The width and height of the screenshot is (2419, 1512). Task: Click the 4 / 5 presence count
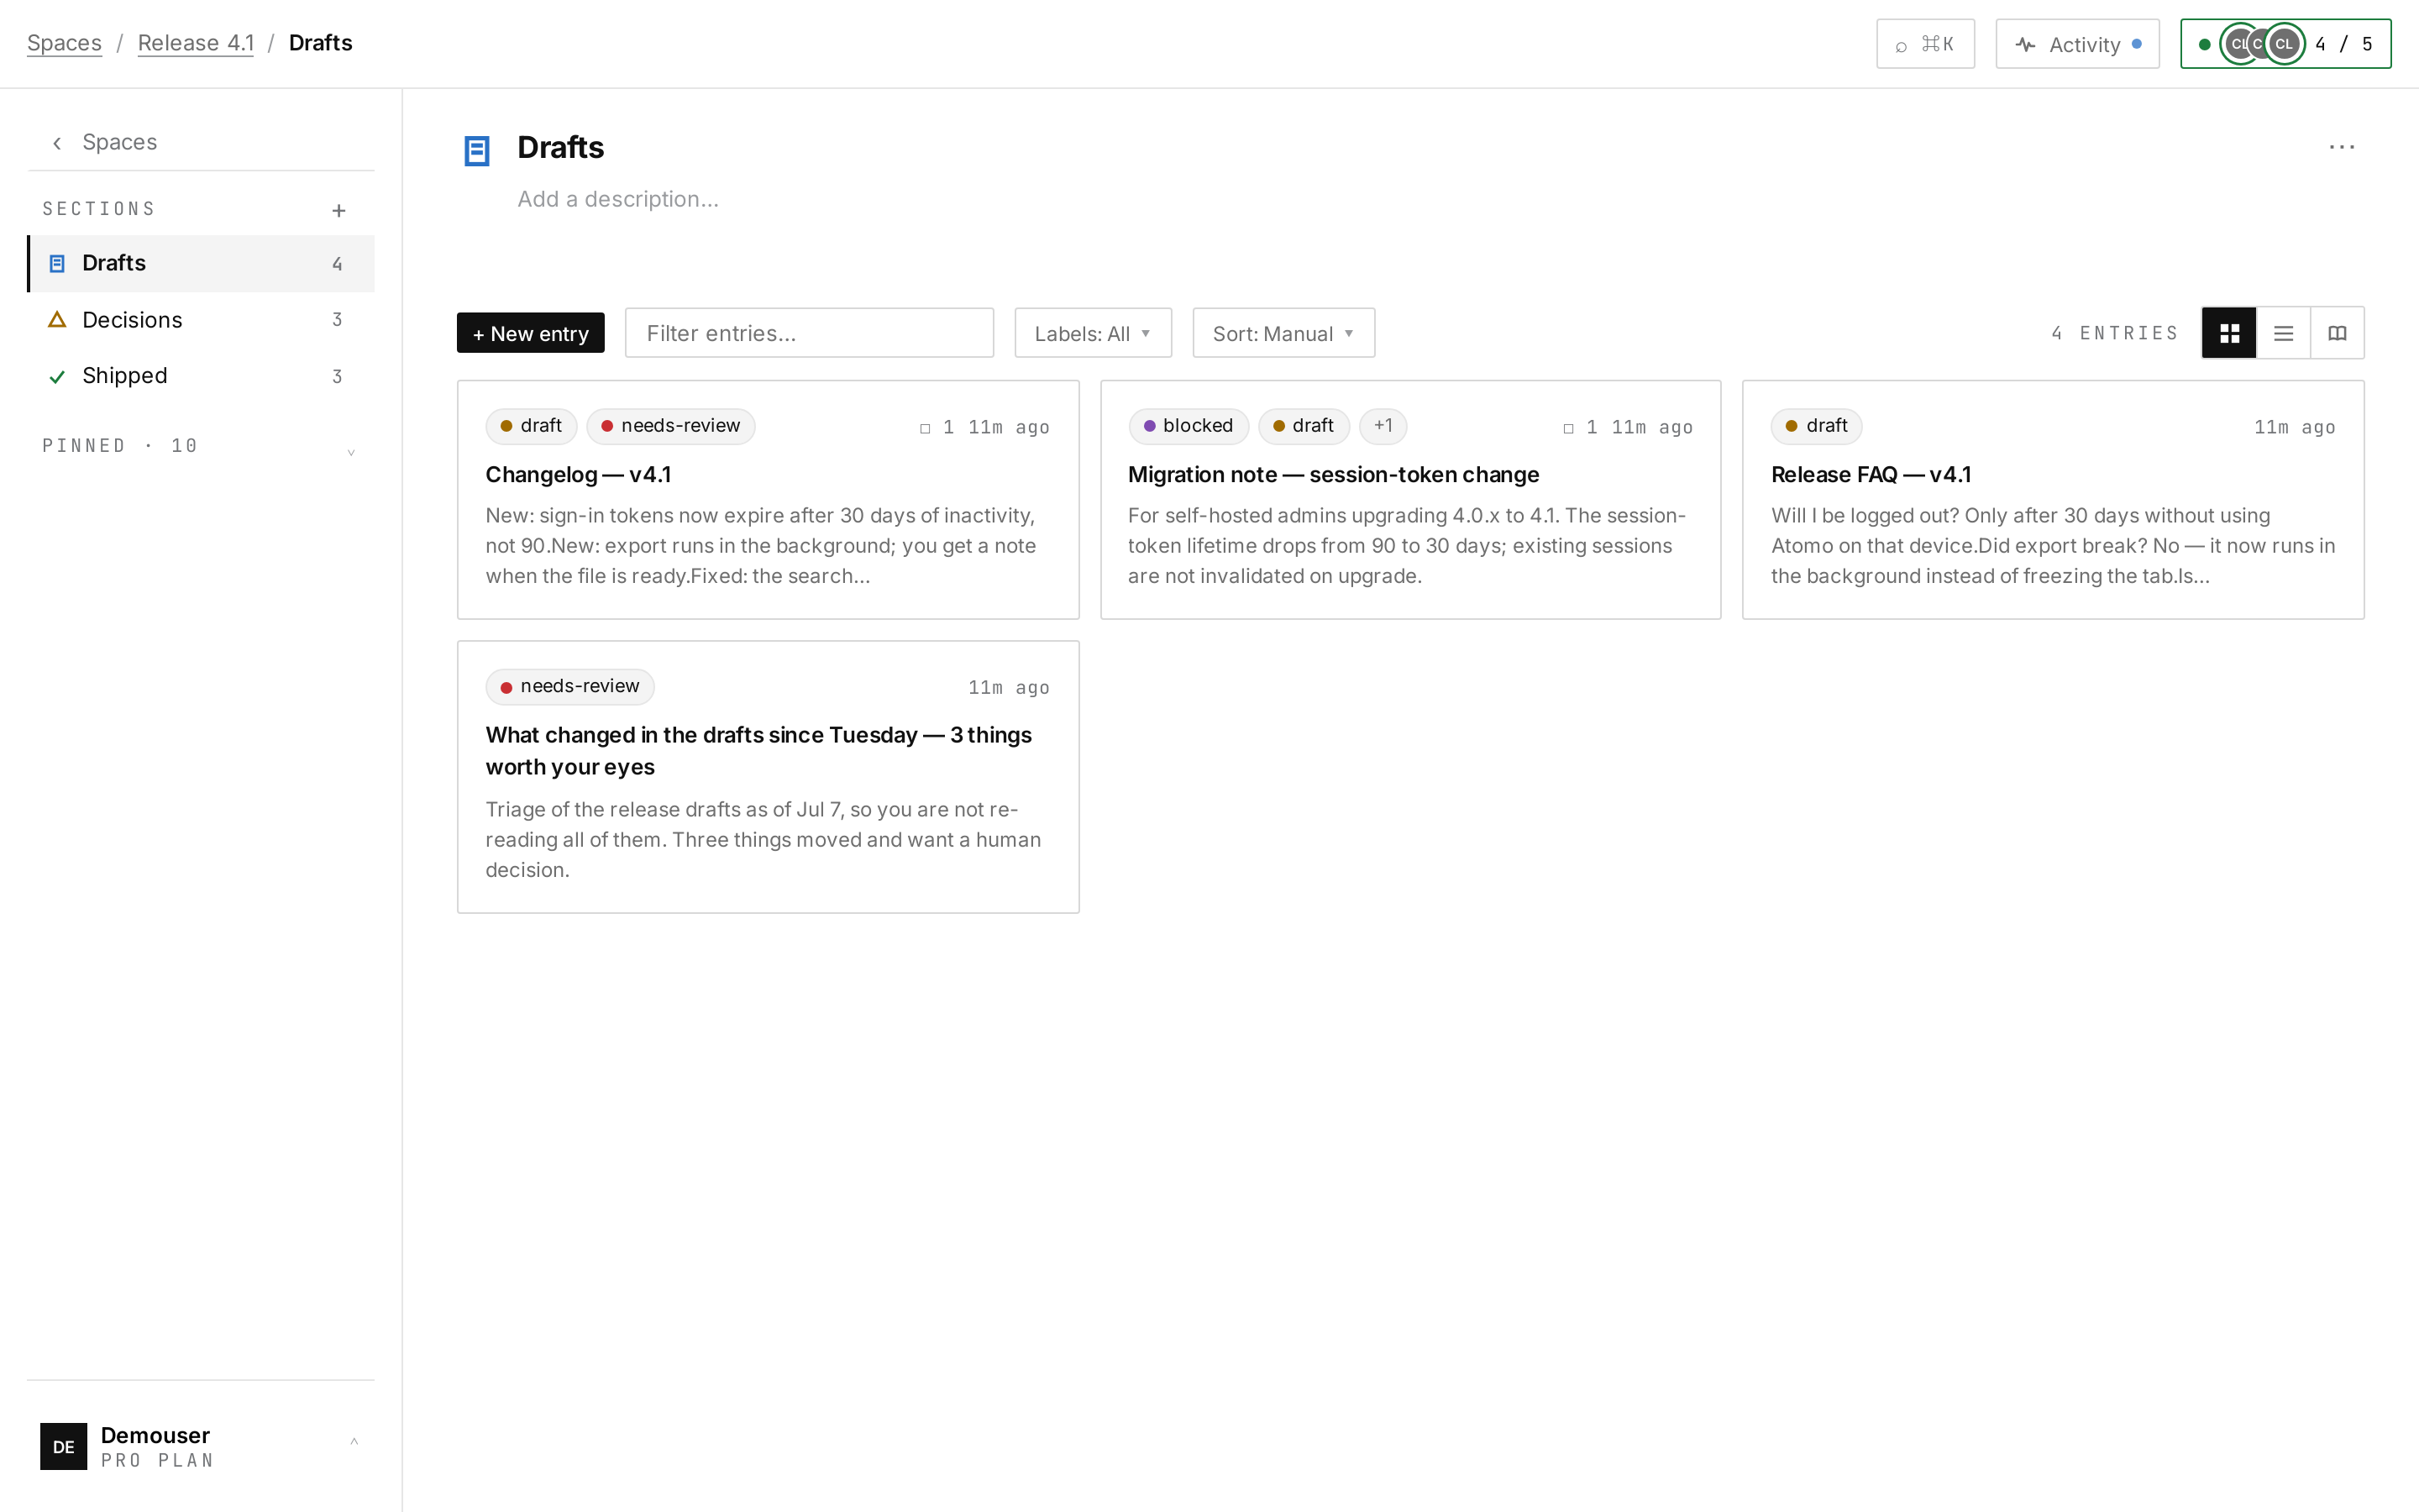point(2344,44)
